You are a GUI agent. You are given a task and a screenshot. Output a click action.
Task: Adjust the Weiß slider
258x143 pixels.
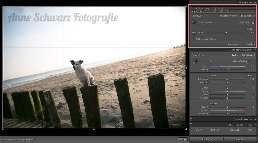(x=227, y=95)
